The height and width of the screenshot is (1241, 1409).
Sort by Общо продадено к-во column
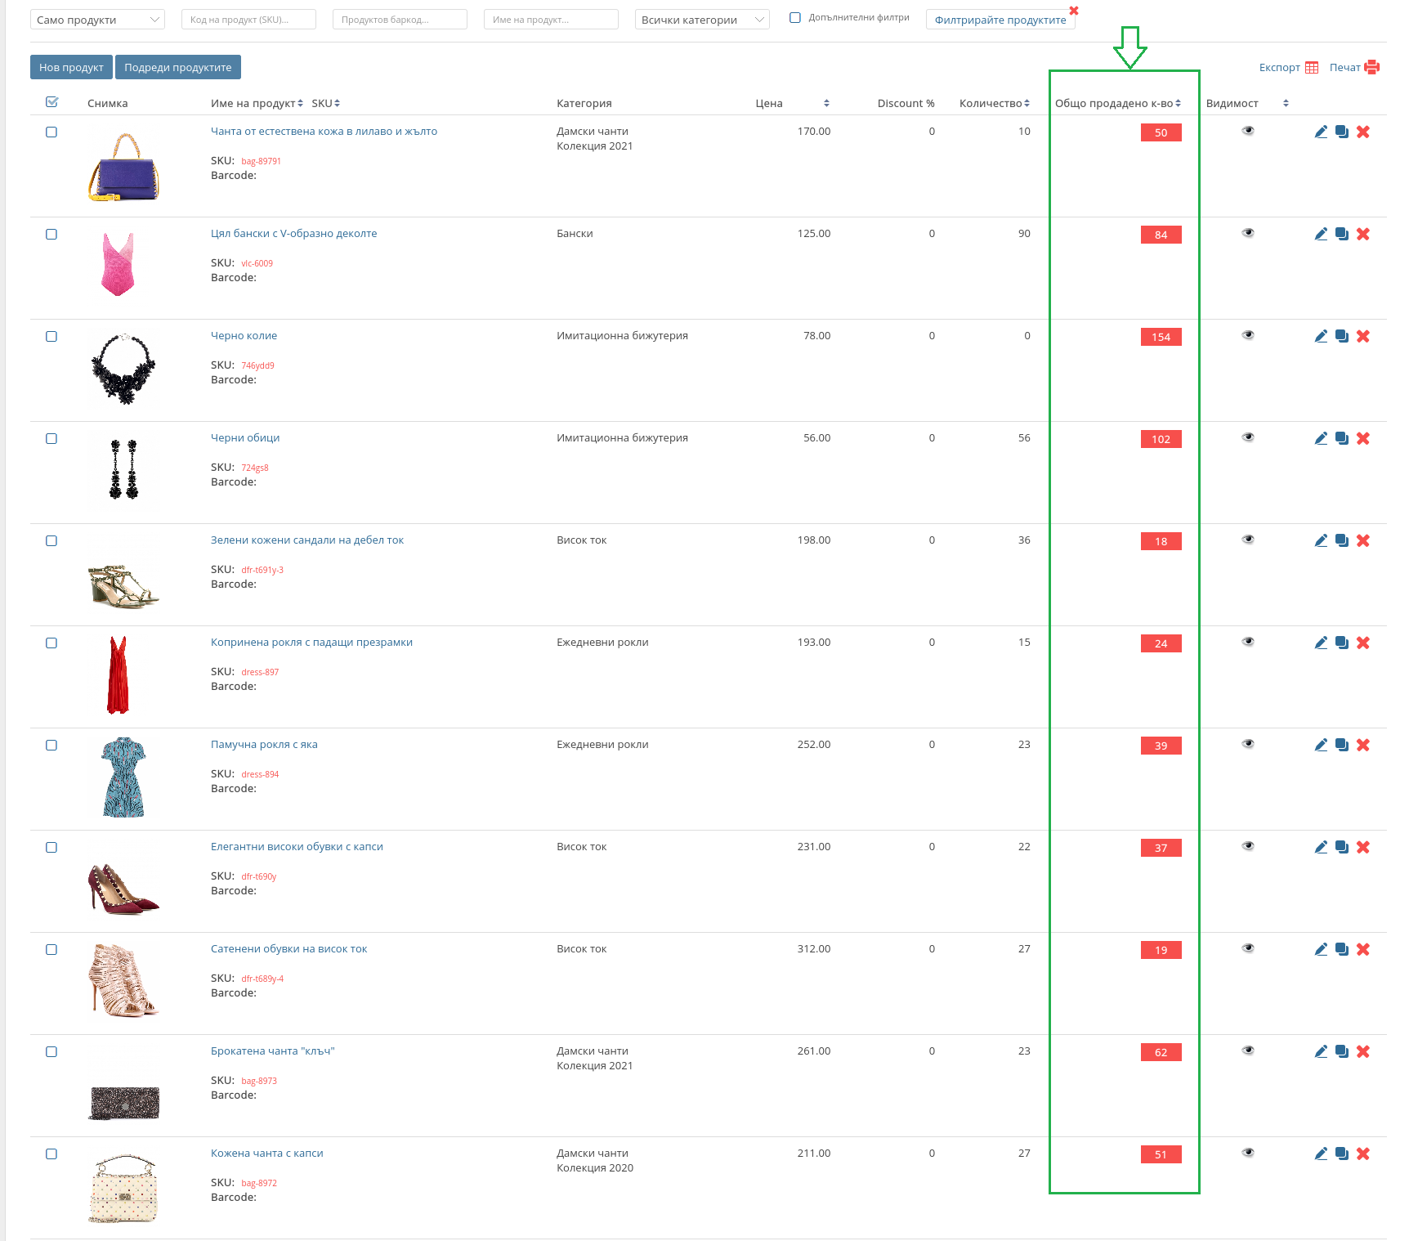(1118, 103)
